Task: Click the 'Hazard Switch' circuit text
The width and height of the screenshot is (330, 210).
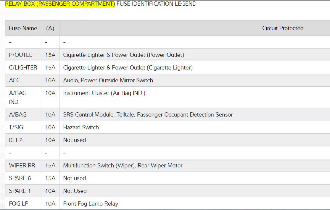Action: click(81, 127)
